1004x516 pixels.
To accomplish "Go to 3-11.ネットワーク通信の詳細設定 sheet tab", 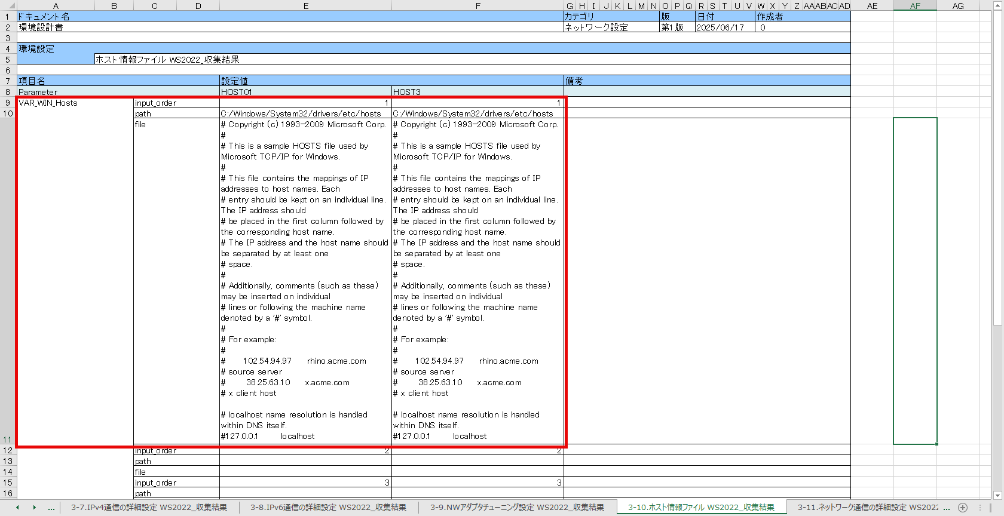I will coord(867,508).
